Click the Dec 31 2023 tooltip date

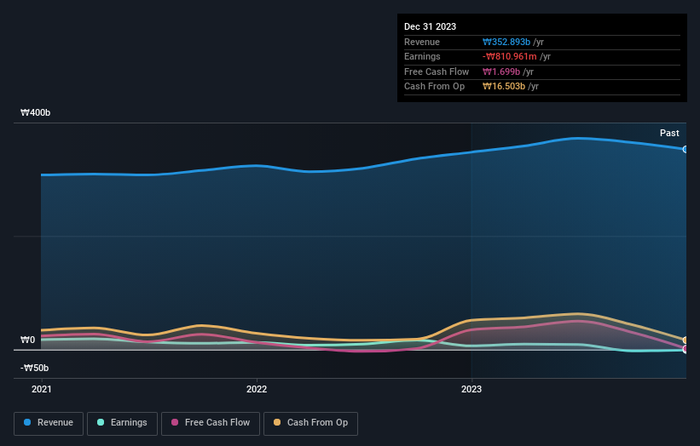tap(430, 26)
